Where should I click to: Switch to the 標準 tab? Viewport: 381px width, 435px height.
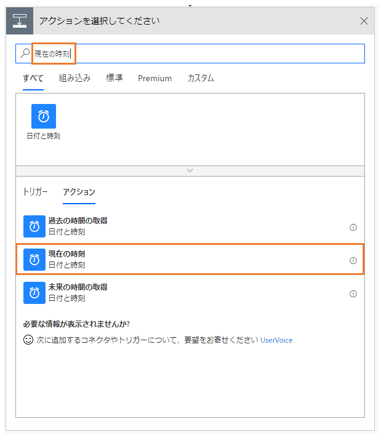[x=114, y=78]
